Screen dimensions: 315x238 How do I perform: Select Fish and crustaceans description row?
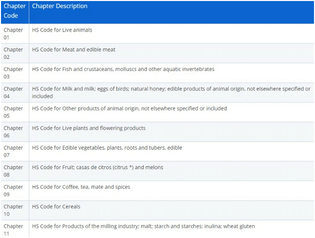123,69
